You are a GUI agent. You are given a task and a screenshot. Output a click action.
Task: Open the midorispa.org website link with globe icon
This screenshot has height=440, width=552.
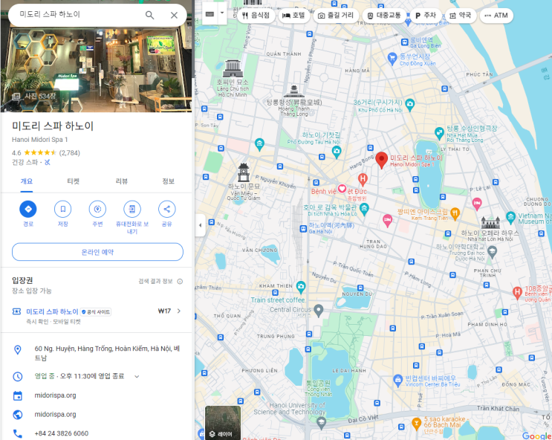[x=55, y=414]
